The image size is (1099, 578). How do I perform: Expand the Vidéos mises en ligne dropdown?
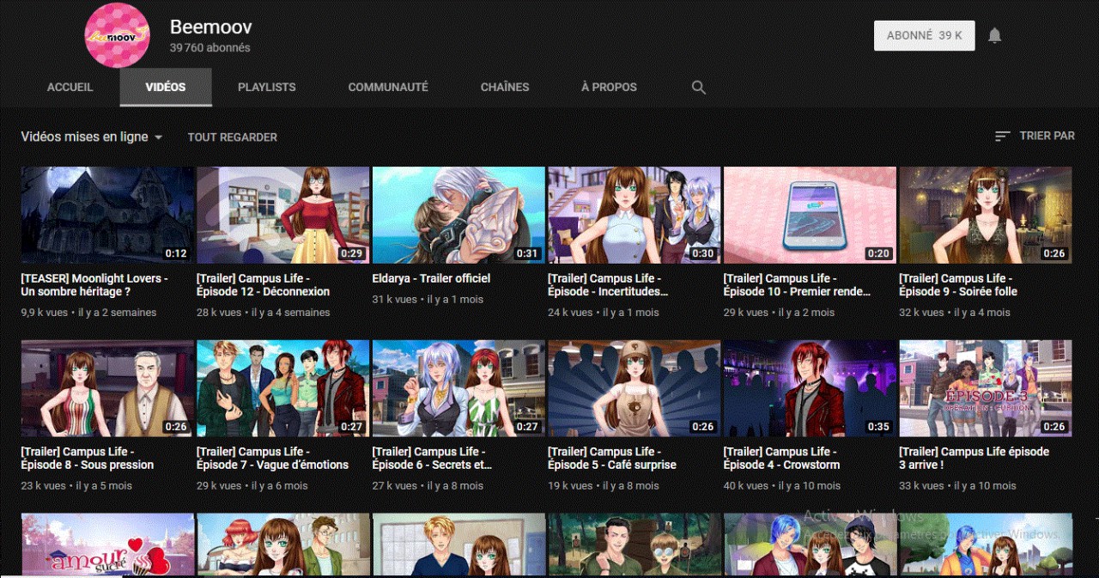point(92,137)
